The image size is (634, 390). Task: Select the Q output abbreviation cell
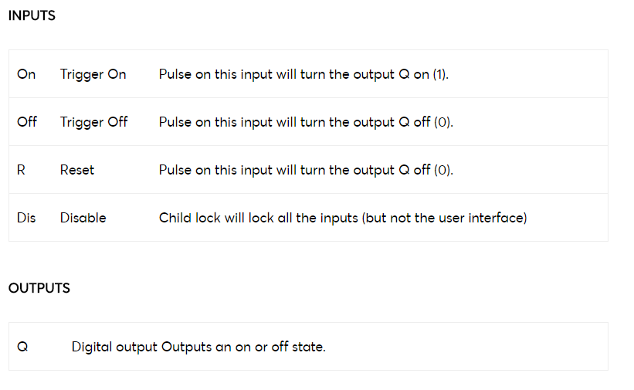(22, 347)
